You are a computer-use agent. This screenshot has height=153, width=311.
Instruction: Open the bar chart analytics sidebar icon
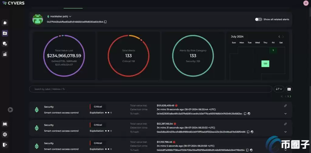pos(5,54)
